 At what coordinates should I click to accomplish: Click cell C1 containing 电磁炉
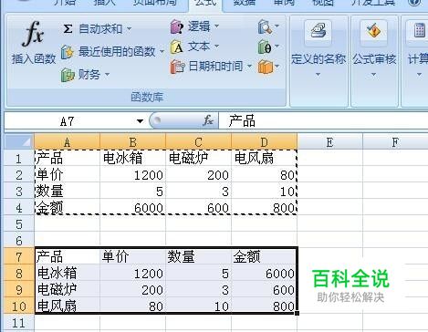click(x=198, y=158)
